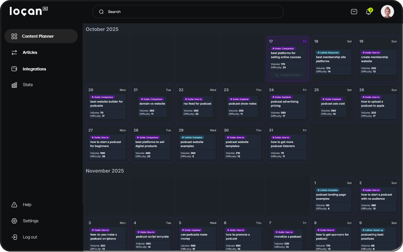Open the user profile avatar

387,12
